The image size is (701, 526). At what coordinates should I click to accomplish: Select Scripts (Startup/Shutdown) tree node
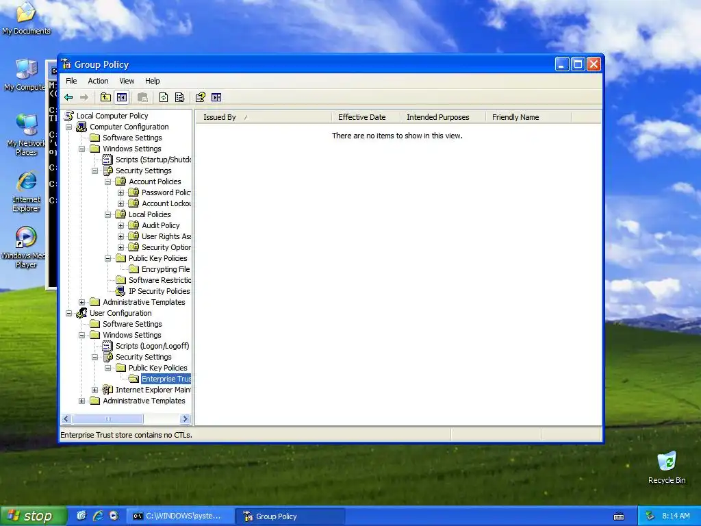(153, 160)
